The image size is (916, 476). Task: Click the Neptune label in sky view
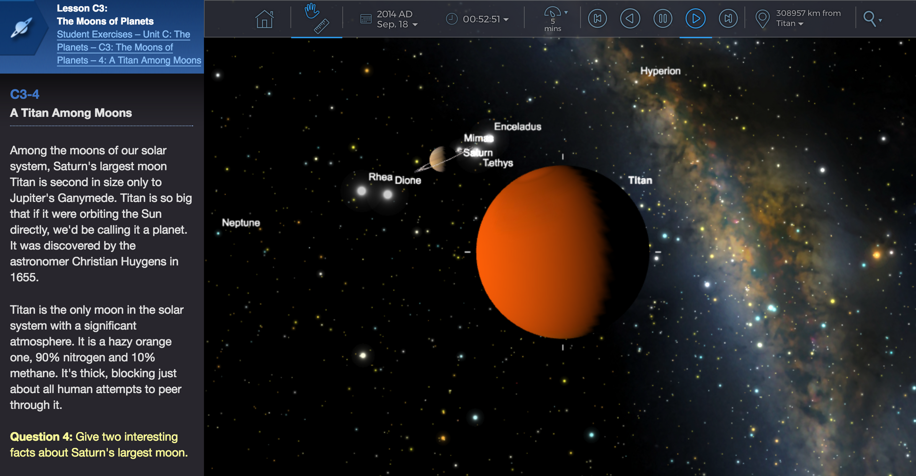tap(241, 223)
